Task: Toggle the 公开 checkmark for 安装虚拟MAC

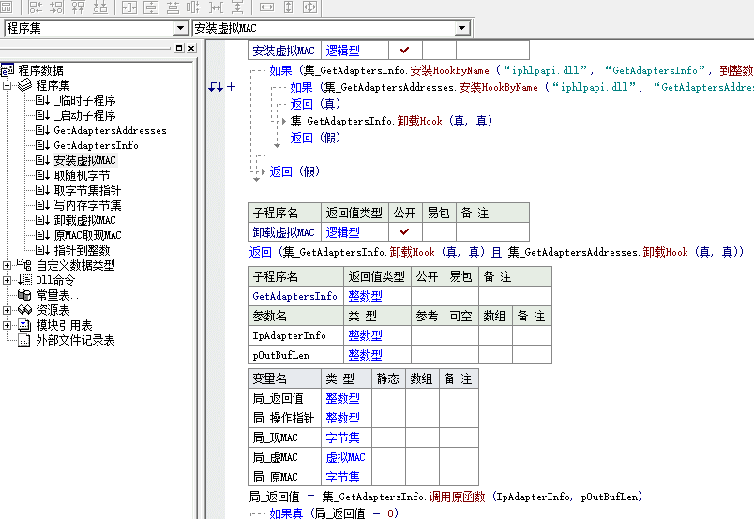Action: (x=404, y=50)
